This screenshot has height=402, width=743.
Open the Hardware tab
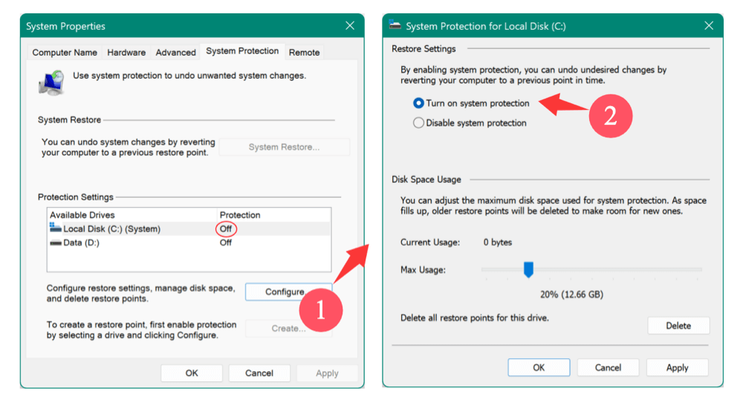pyautogui.click(x=126, y=53)
